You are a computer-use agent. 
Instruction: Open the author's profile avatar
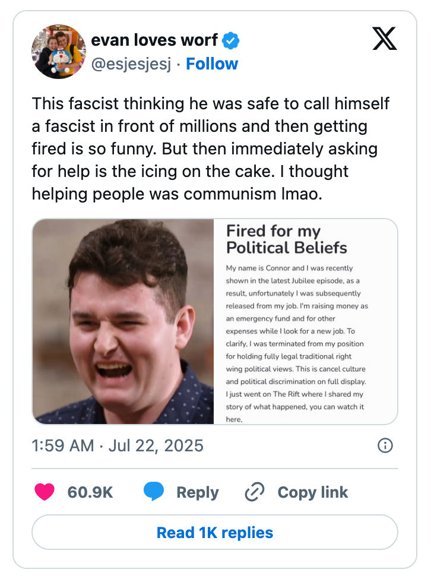(x=59, y=52)
